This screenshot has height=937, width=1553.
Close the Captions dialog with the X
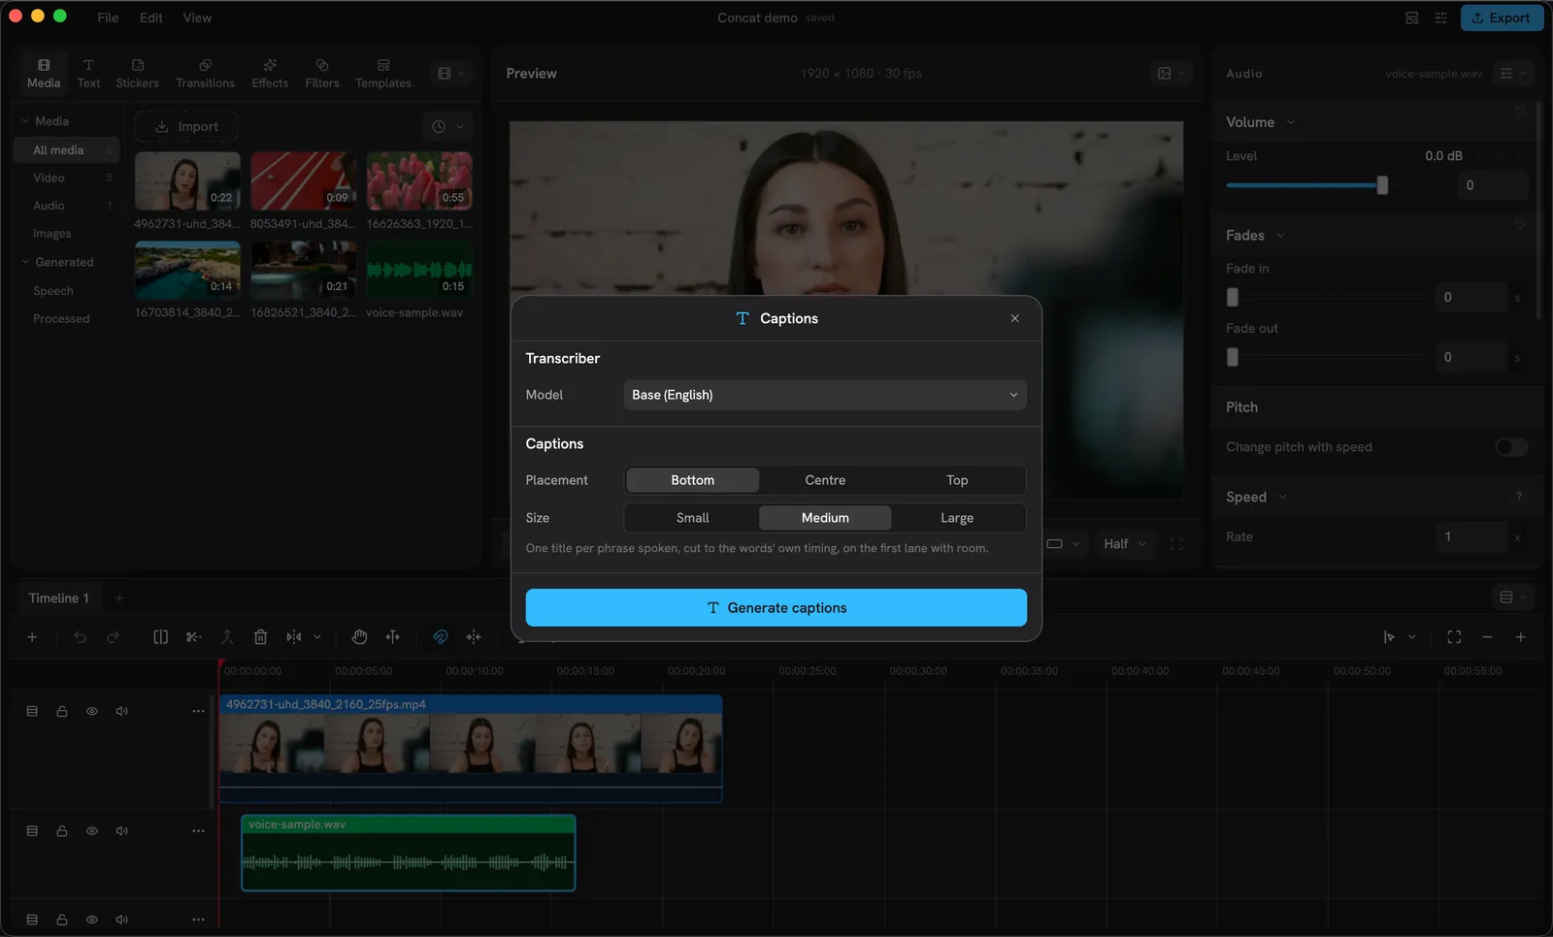coord(1014,318)
